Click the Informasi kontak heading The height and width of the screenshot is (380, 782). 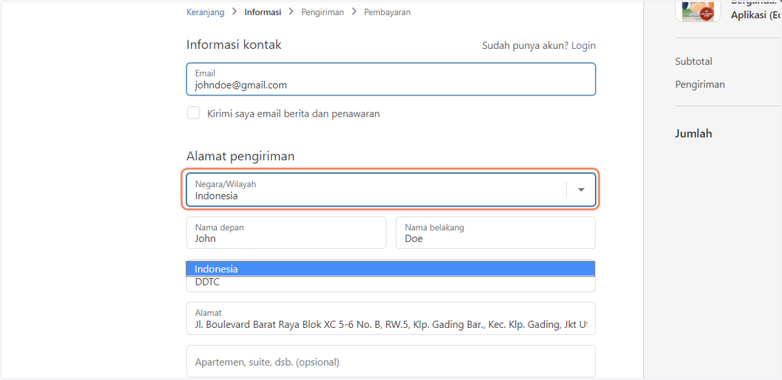(234, 45)
